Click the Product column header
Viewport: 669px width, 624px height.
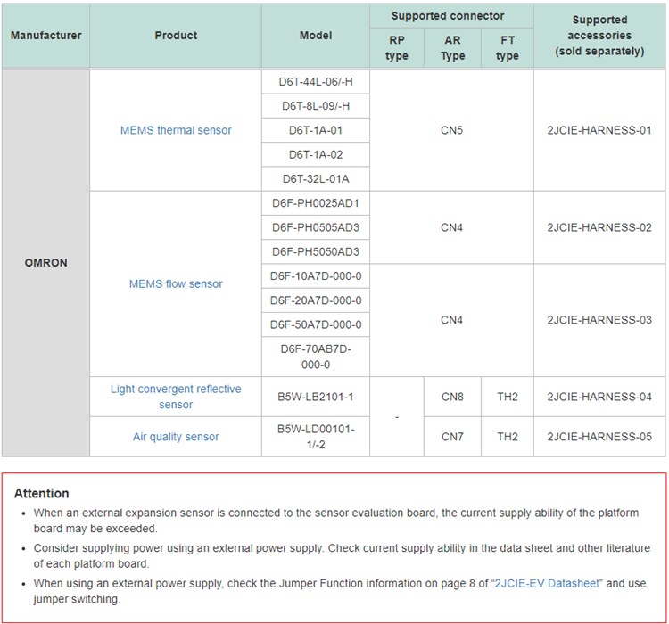coord(176,36)
